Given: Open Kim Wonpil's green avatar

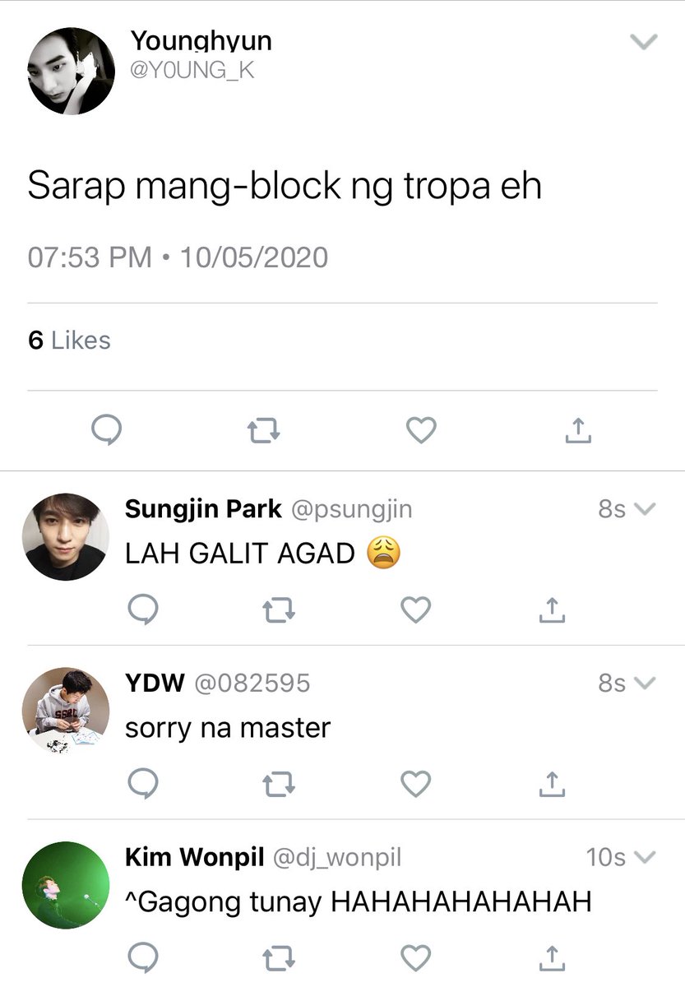Looking at the screenshot, I should pos(65,884).
